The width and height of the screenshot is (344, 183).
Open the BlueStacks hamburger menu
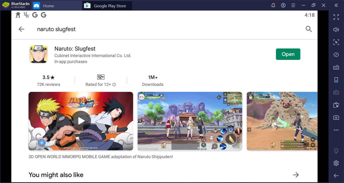[x=293, y=5]
